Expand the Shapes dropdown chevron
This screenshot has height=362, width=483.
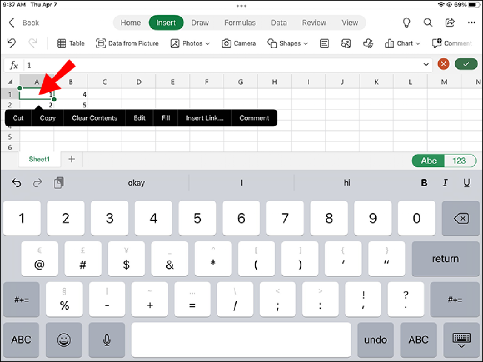(305, 43)
